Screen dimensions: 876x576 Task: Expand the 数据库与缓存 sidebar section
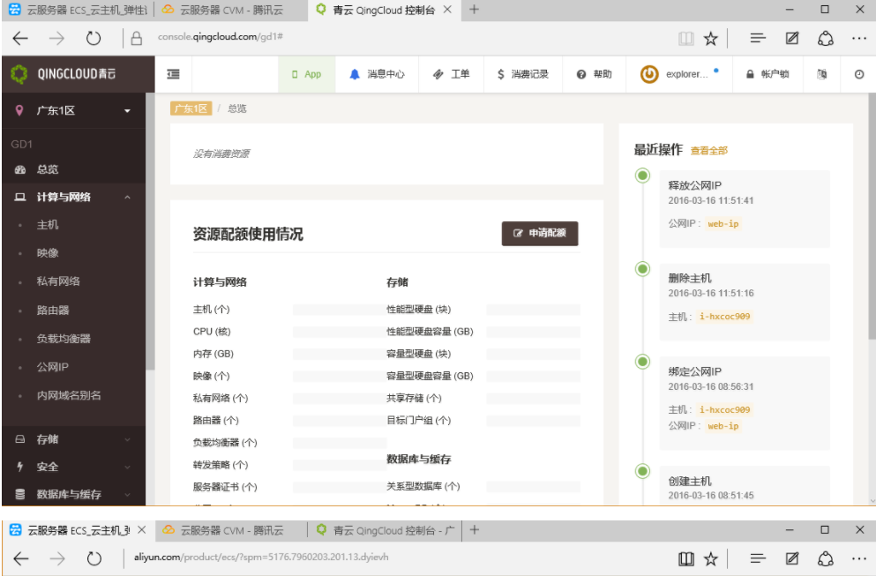click(73, 495)
